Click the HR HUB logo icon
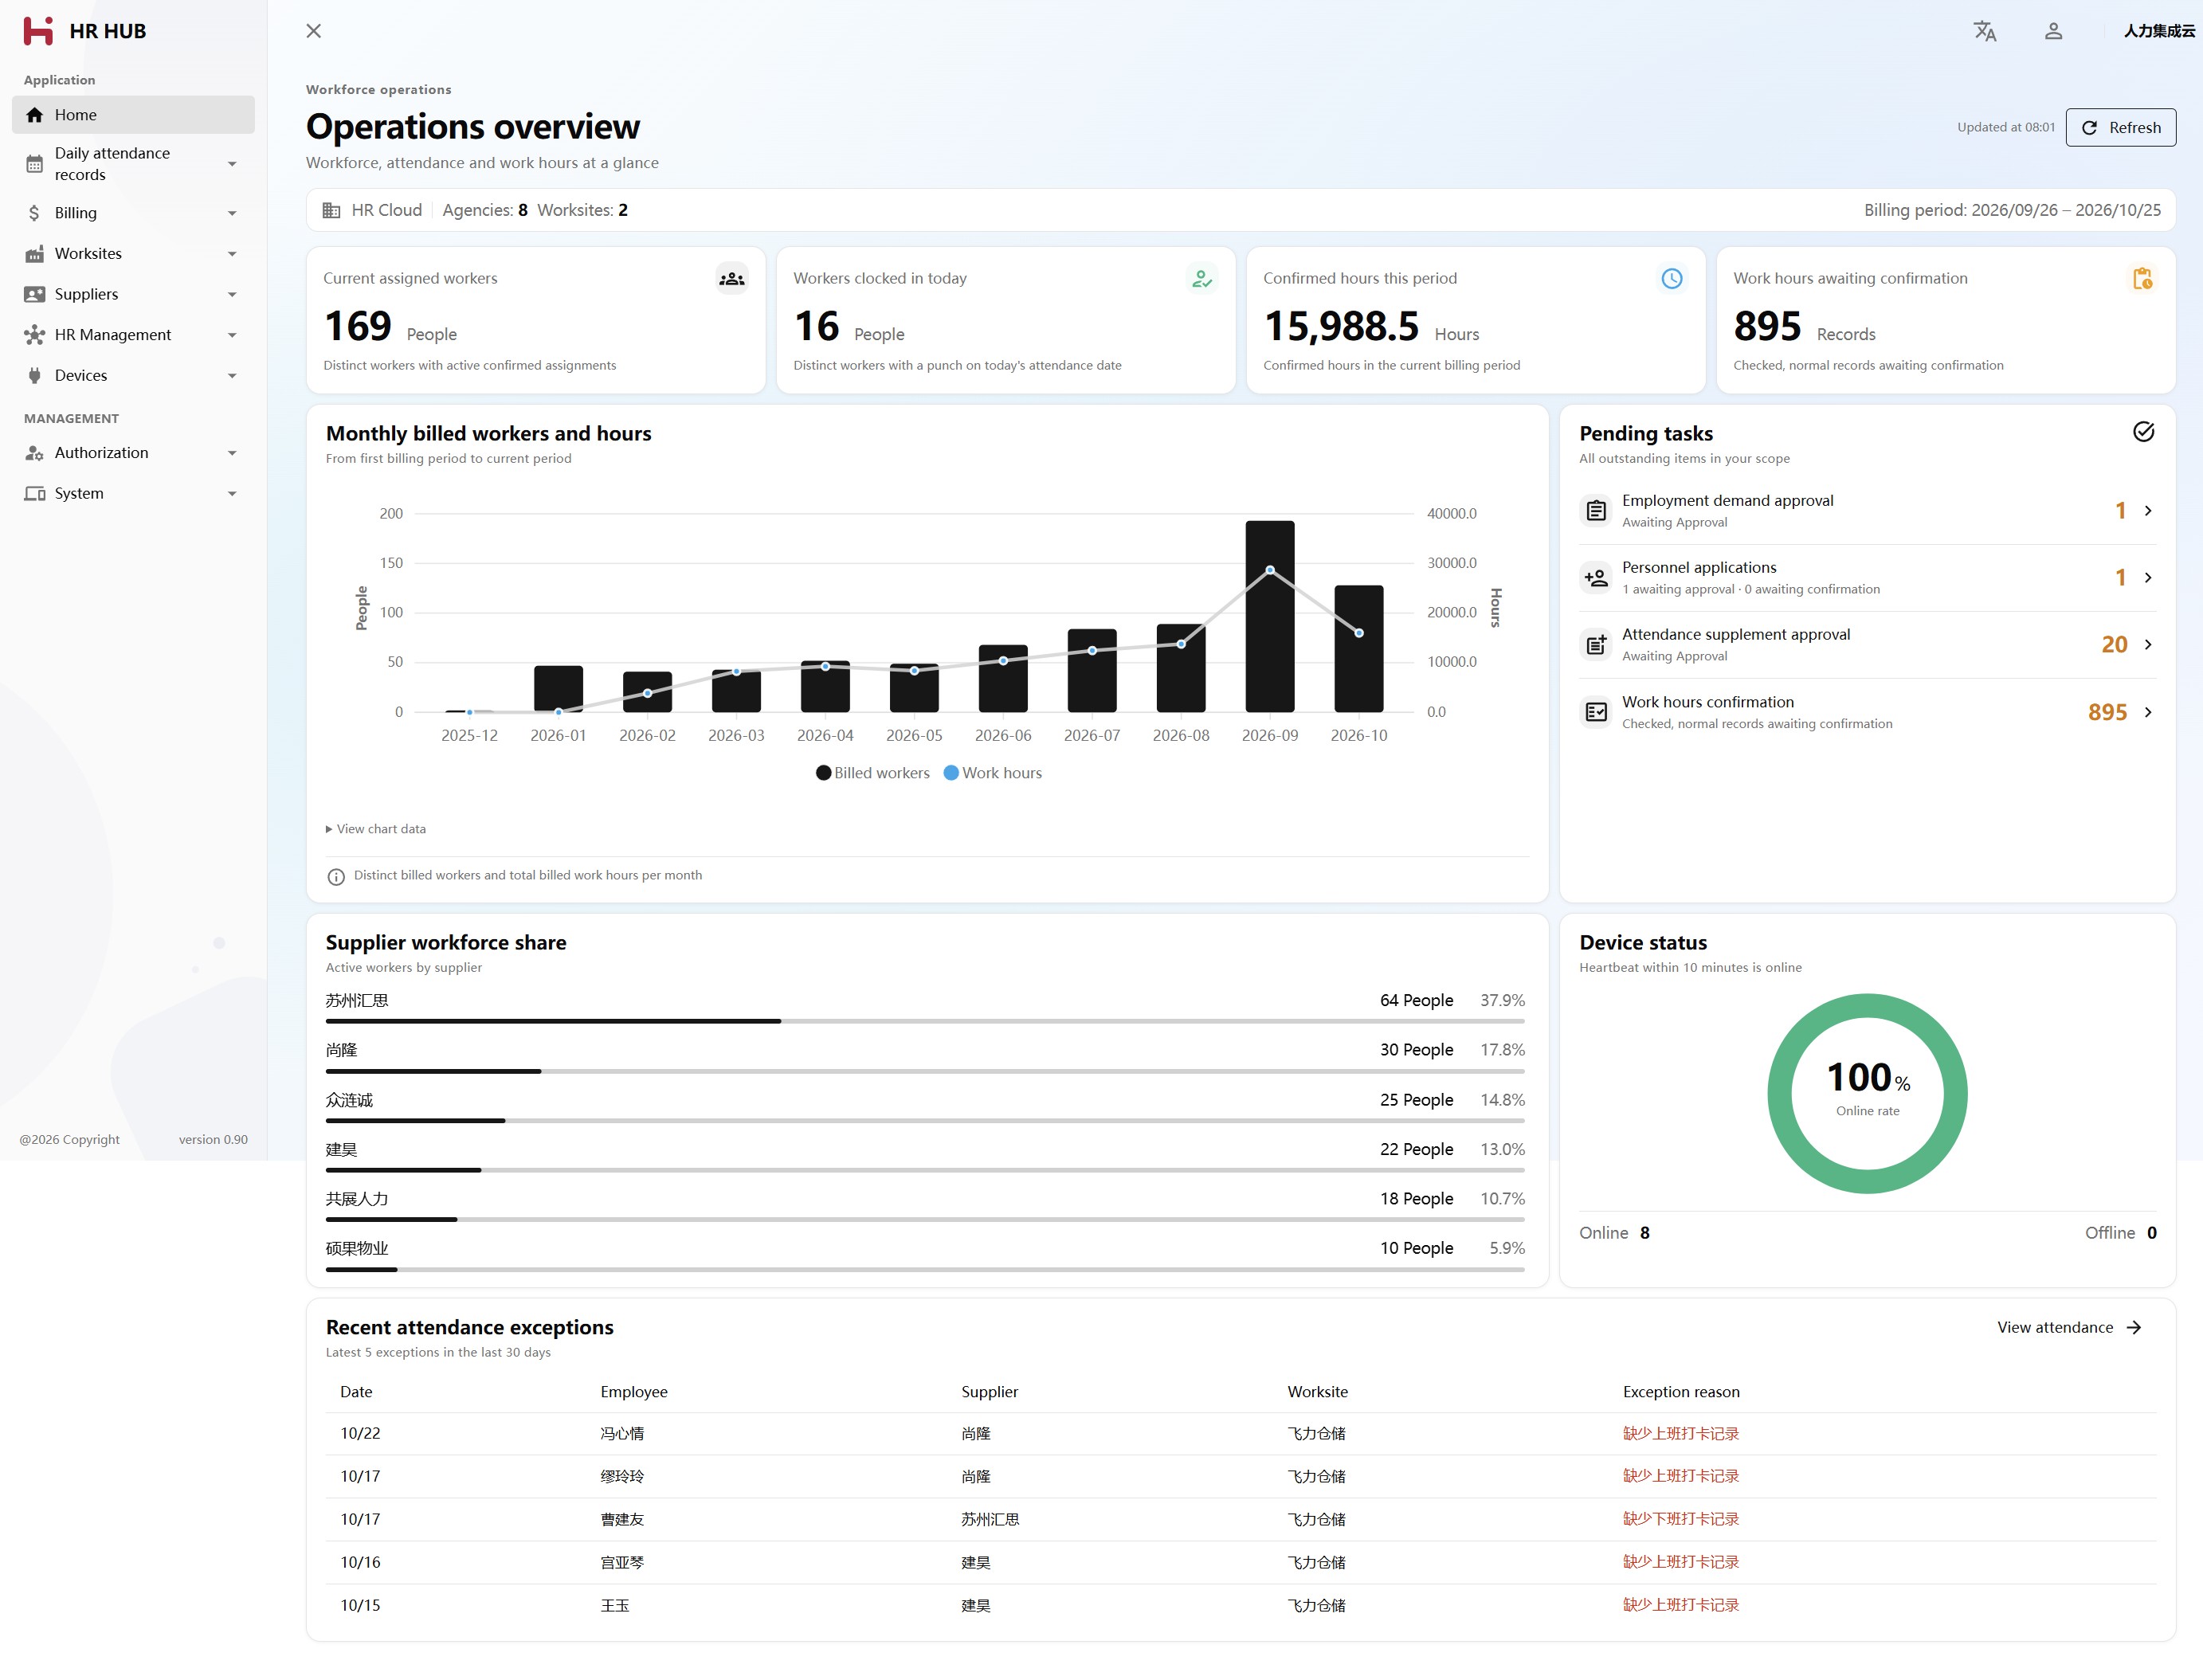 click(38, 31)
